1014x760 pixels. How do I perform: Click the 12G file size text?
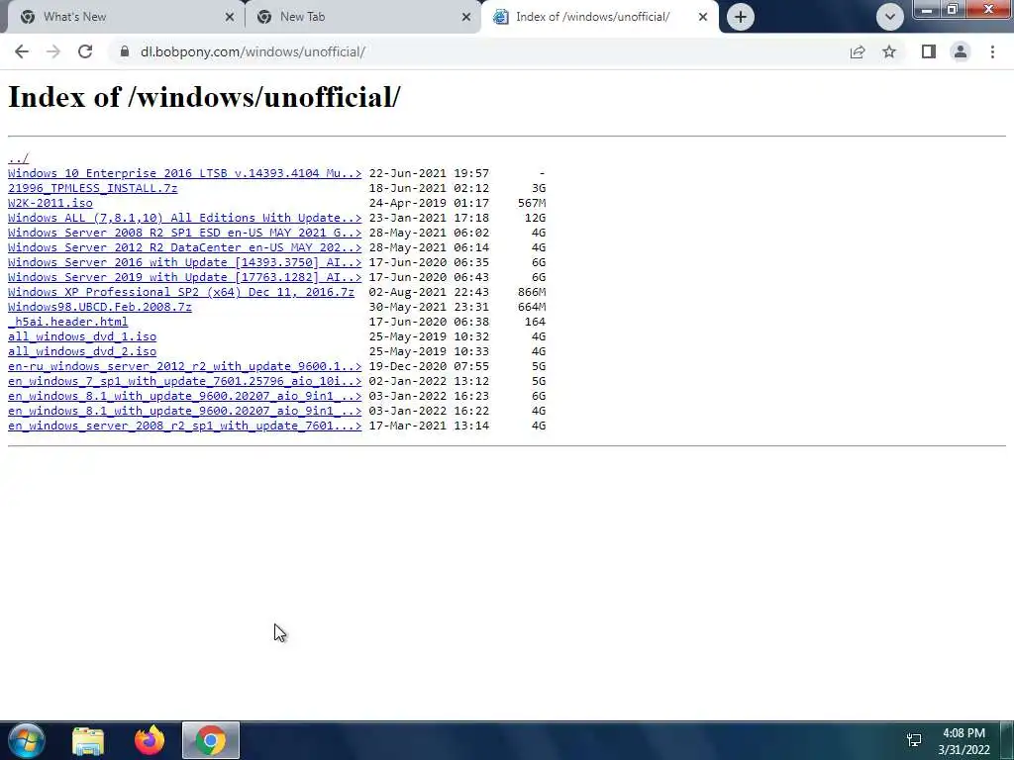[536, 218]
